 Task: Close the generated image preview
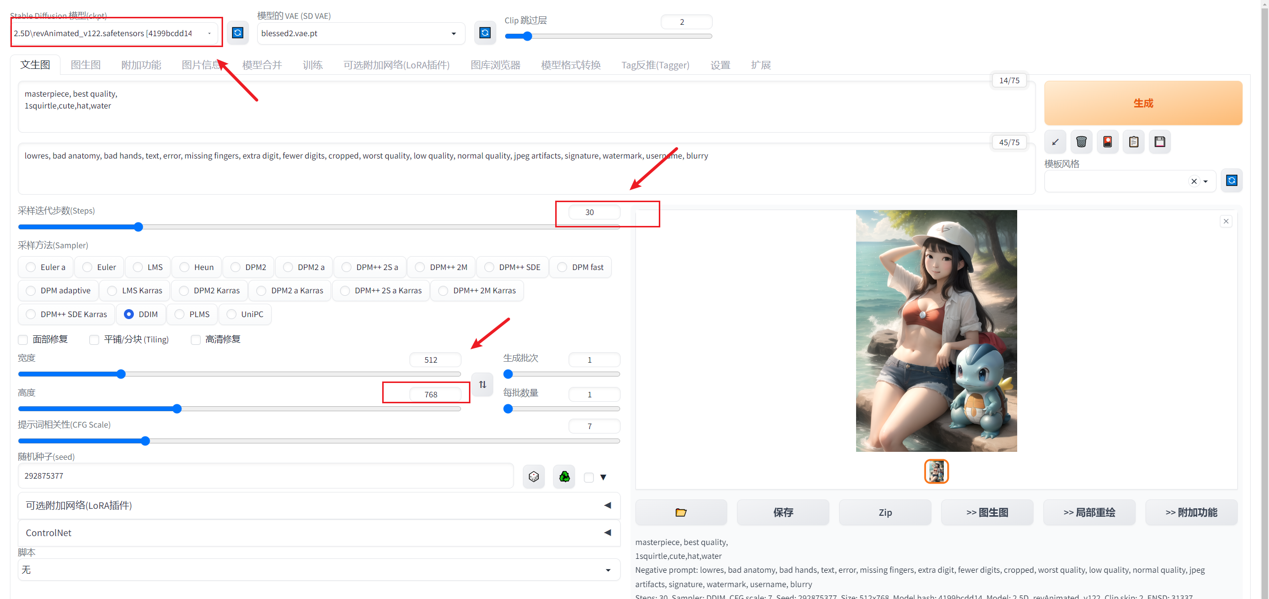click(x=1226, y=221)
